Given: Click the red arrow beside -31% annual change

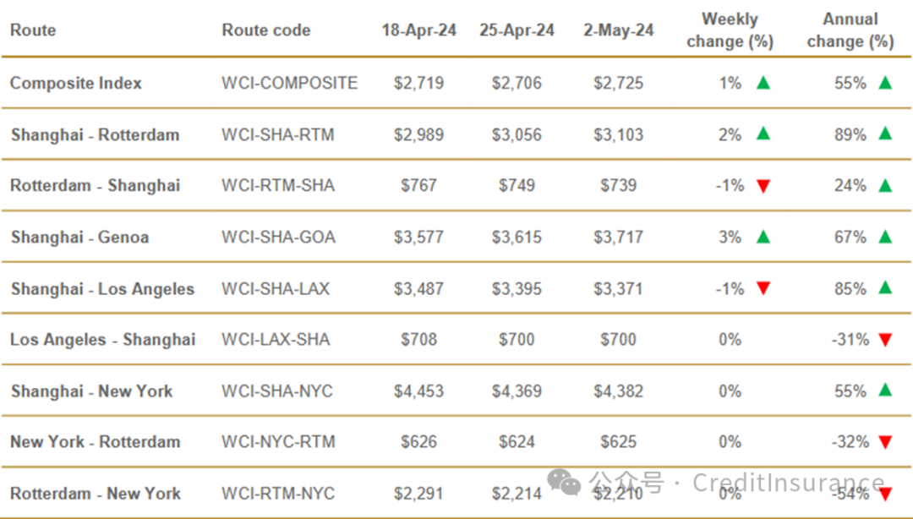Looking at the screenshot, I should coord(885,340).
